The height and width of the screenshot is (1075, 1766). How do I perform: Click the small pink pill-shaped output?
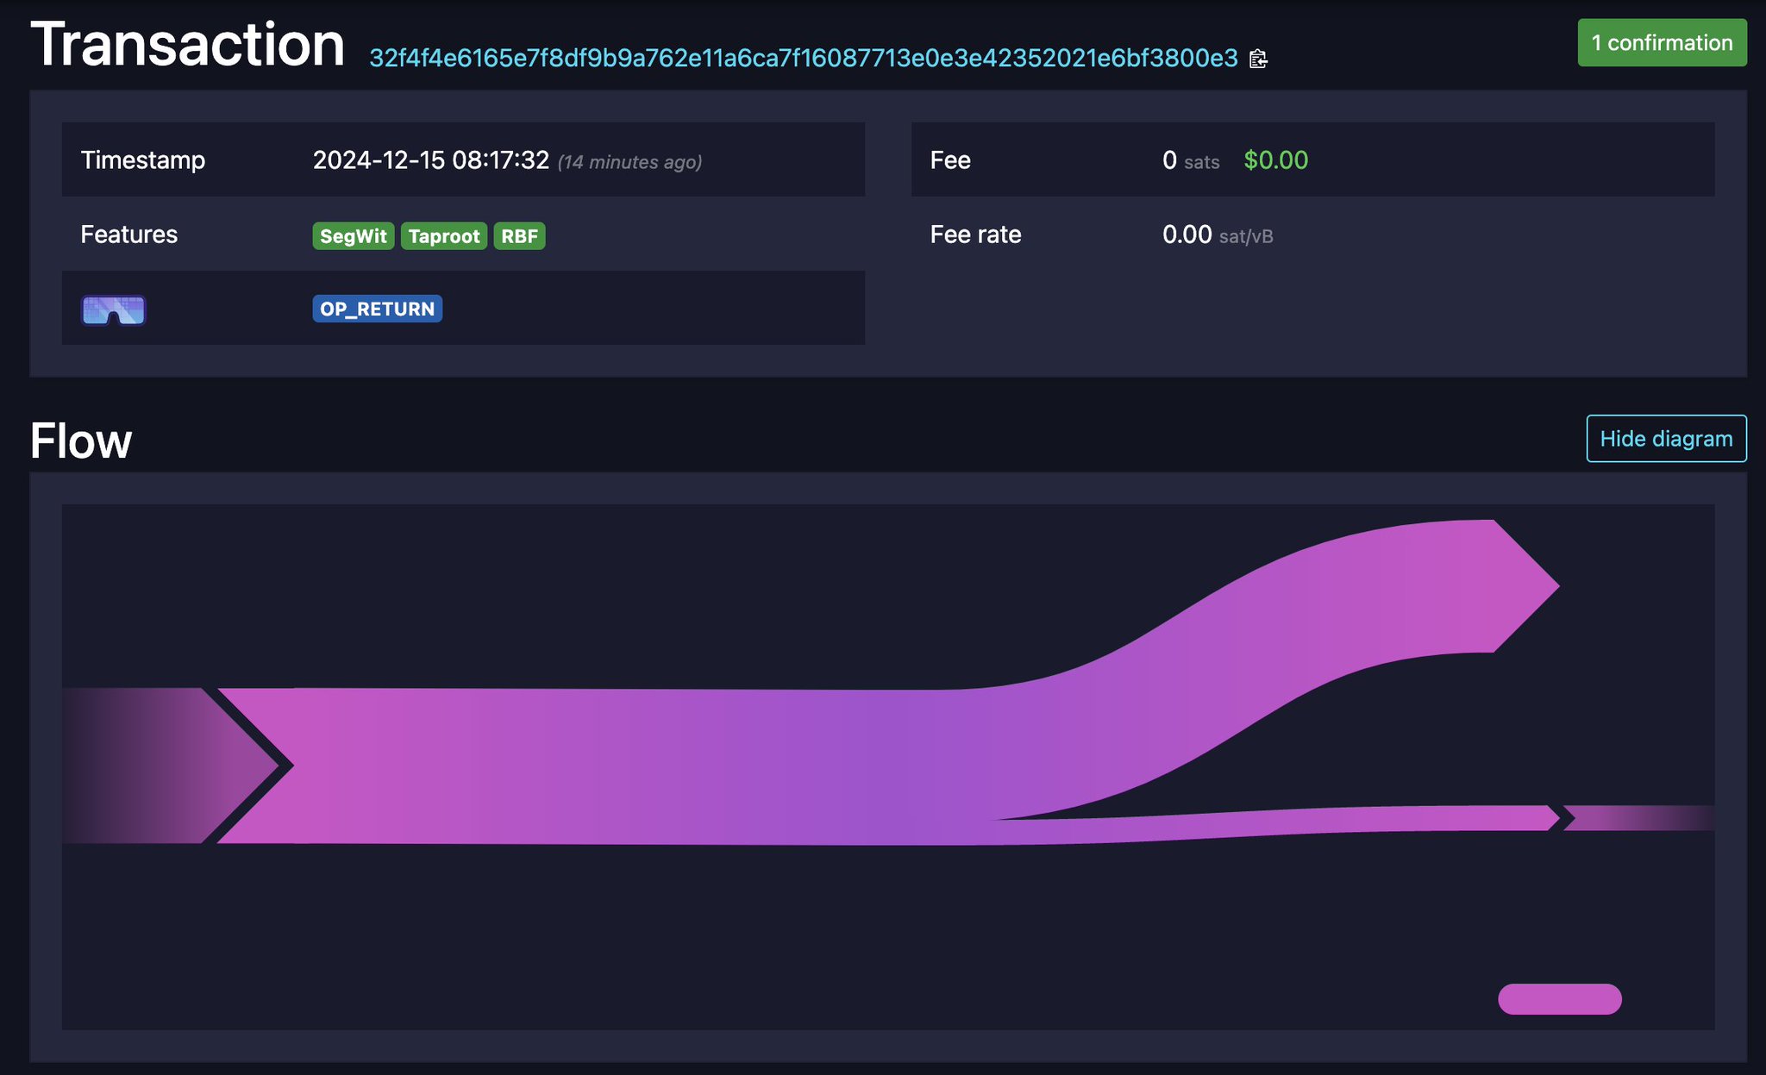(x=1559, y=998)
